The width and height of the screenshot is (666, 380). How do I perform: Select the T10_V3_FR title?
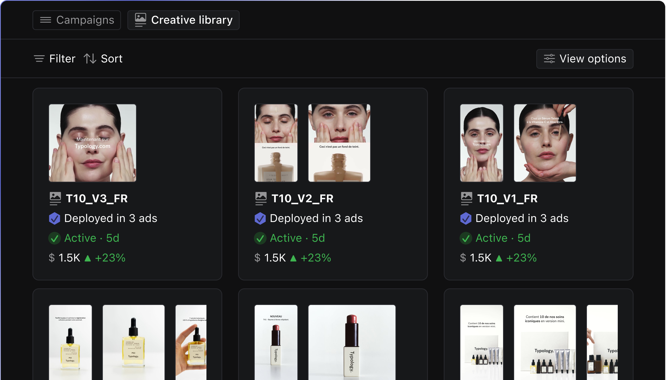[x=97, y=199]
